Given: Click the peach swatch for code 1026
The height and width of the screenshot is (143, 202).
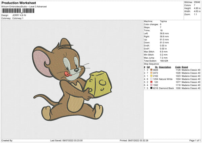Looking at the screenshot, I should click(x=151, y=73).
